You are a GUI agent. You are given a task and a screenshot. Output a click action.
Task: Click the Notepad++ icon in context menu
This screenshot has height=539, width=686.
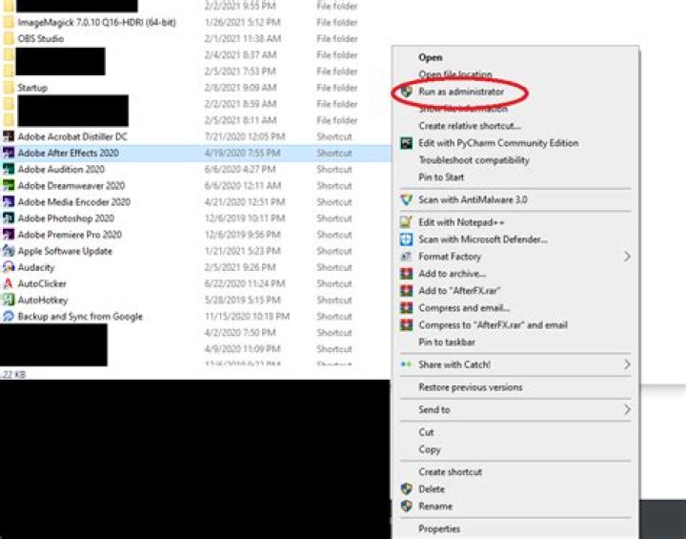click(407, 222)
